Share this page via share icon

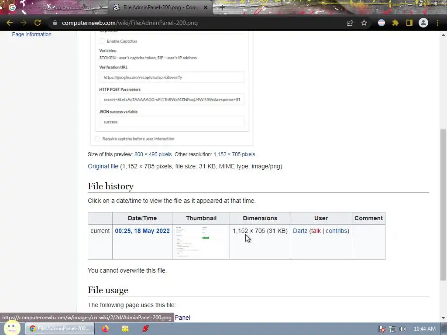350,23
